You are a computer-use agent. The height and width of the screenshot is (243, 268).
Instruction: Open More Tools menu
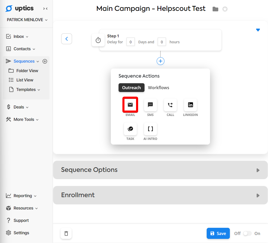(x=22, y=120)
